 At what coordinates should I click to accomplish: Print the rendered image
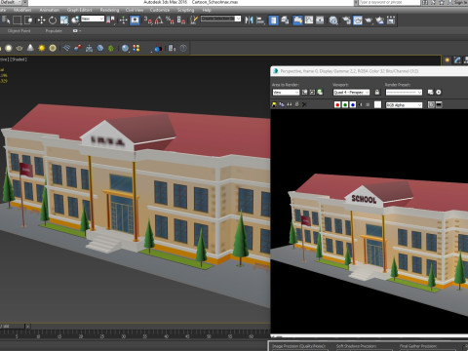(x=296, y=104)
